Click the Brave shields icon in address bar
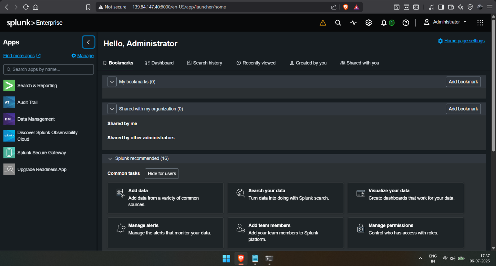 click(x=346, y=7)
